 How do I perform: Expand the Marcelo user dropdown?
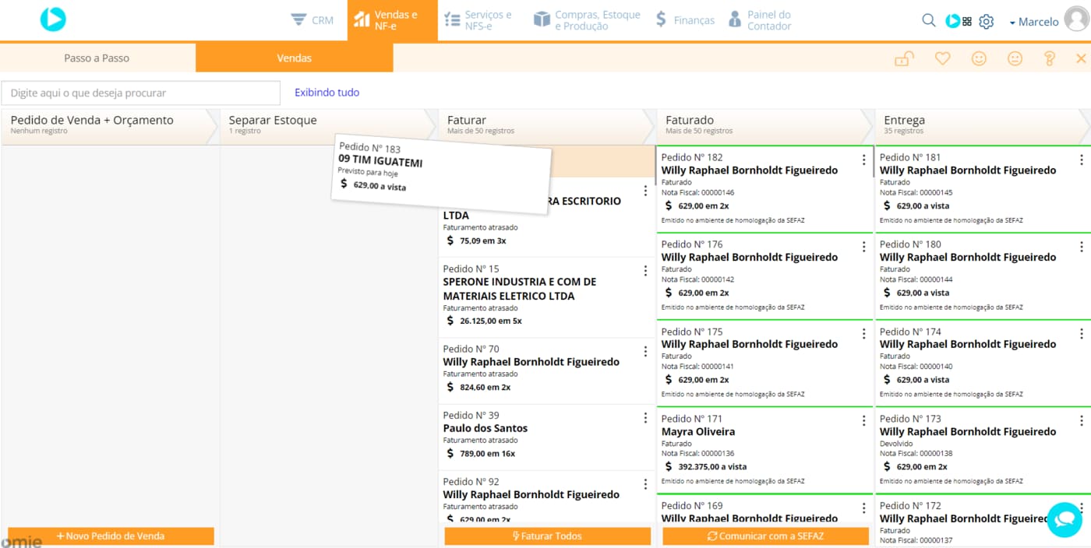(1034, 22)
